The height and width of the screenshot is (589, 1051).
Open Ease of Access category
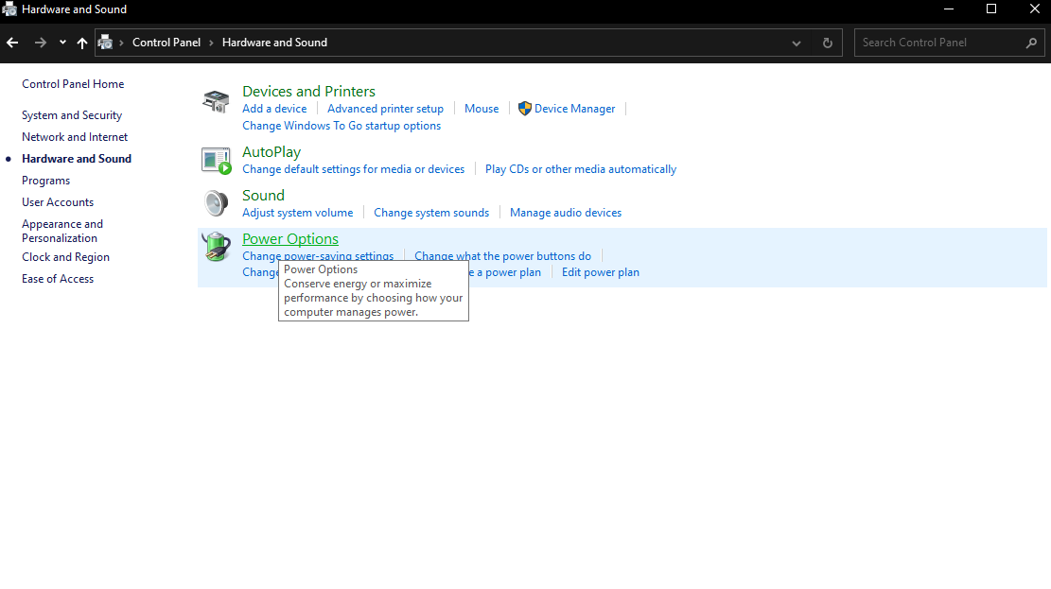coord(58,279)
